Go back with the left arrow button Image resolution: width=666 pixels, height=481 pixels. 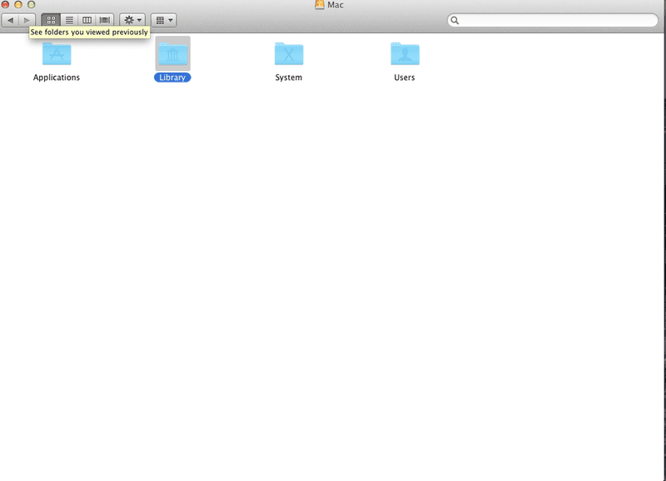[x=10, y=20]
